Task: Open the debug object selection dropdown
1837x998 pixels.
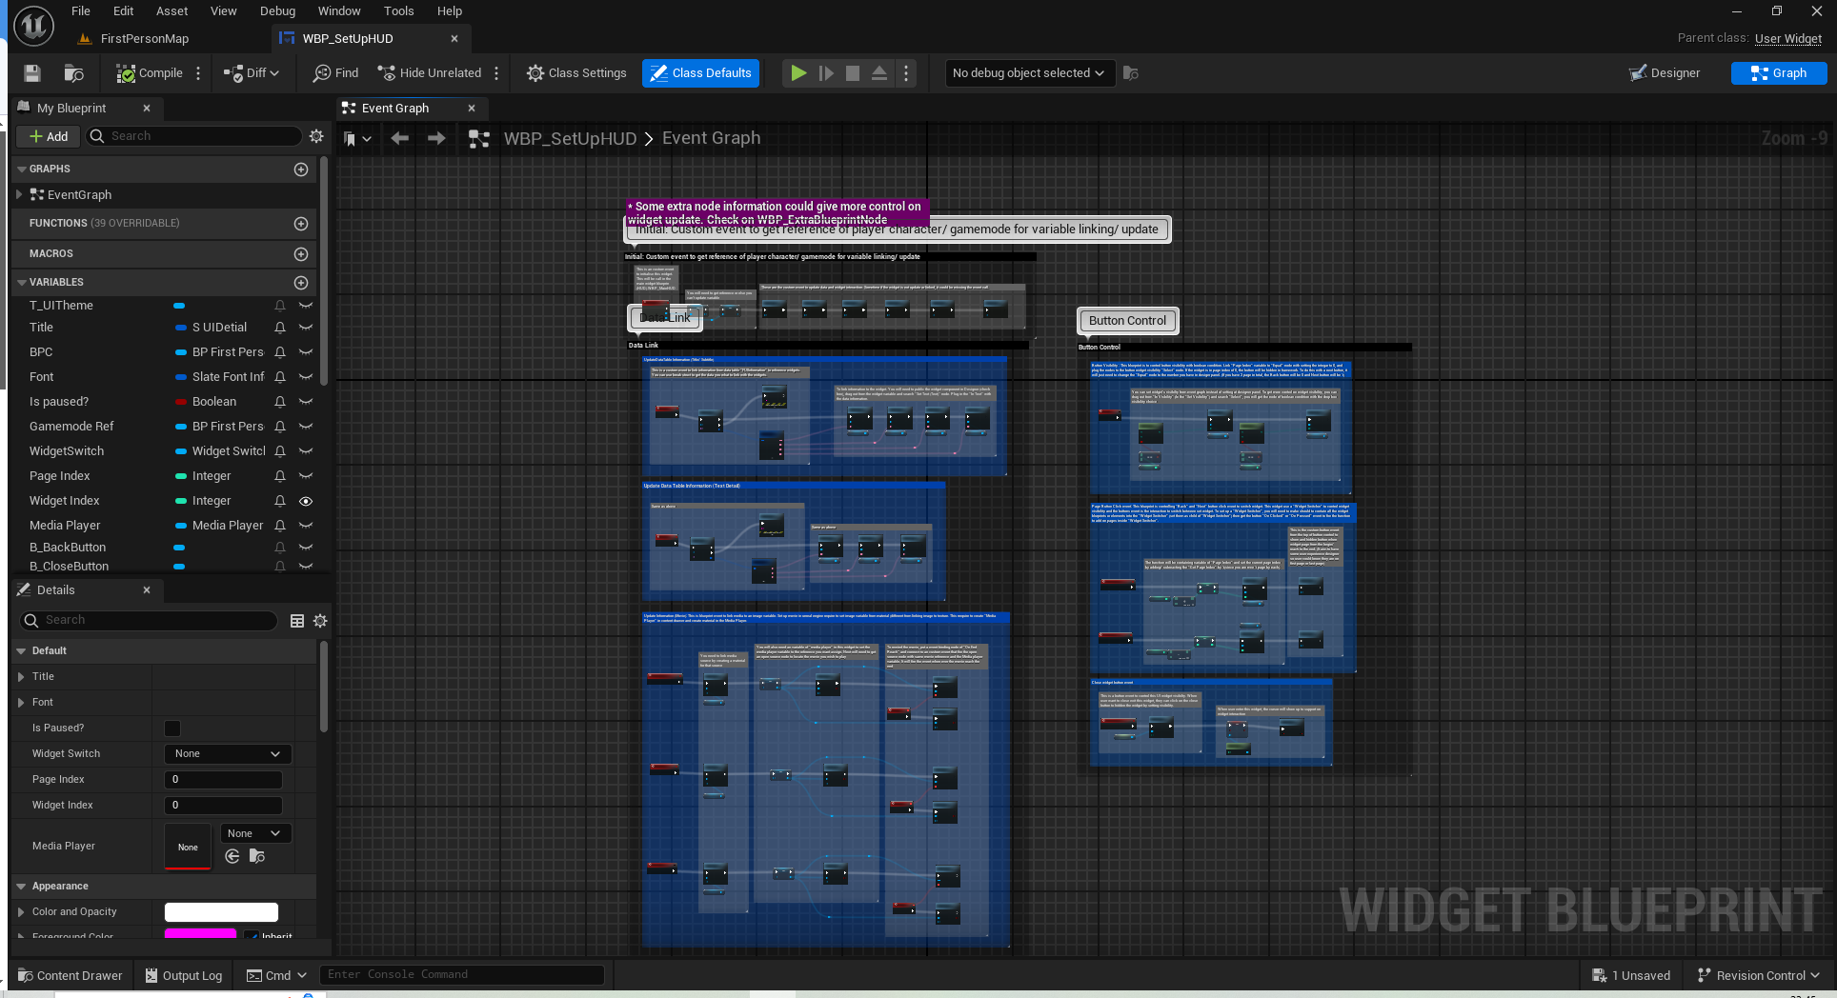Action: pyautogui.click(x=1028, y=73)
